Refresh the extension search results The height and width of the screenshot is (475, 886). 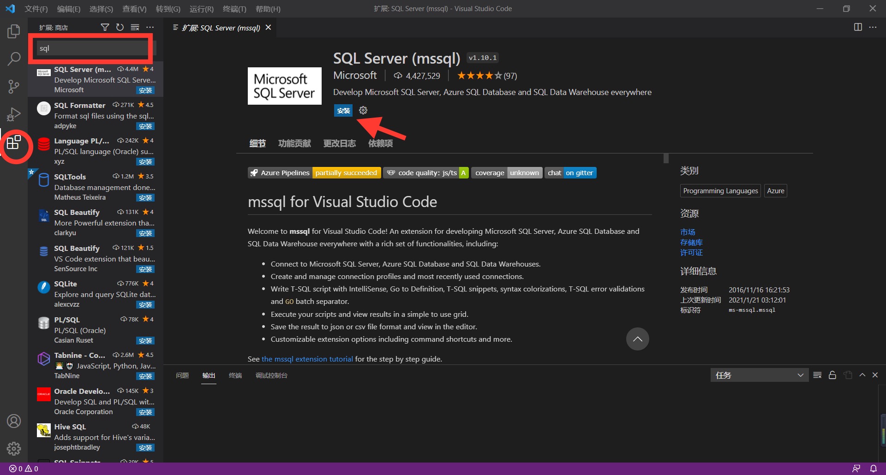120,27
